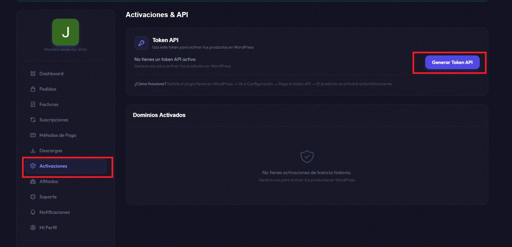The image size is (512, 247).
Task: Click the Dashboard grid icon
Action: 33,74
